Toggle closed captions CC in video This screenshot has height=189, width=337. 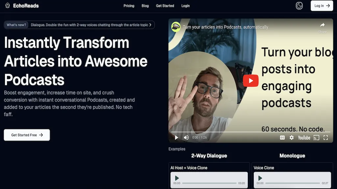282,137
